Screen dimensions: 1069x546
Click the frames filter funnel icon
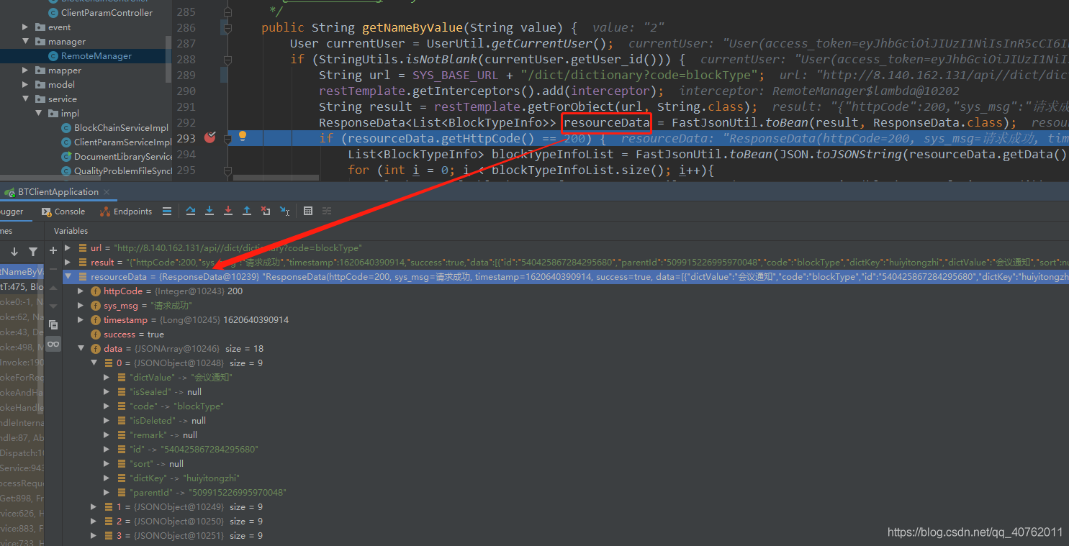click(33, 252)
